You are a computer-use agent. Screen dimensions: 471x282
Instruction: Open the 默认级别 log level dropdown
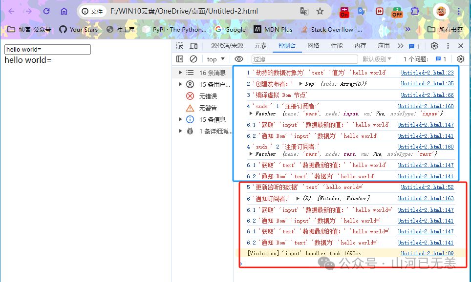[x=377, y=59]
